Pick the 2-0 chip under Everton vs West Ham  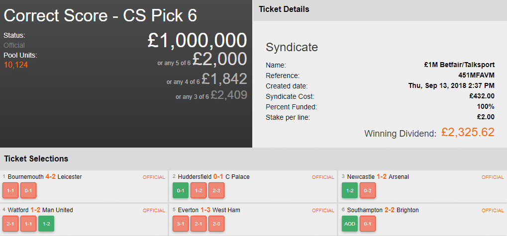[x=217, y=224]
